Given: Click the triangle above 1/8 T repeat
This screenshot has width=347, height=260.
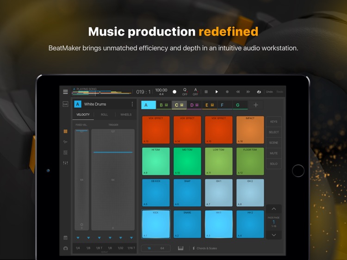Looking at the screenshot, I should click(x=99, y=238).
